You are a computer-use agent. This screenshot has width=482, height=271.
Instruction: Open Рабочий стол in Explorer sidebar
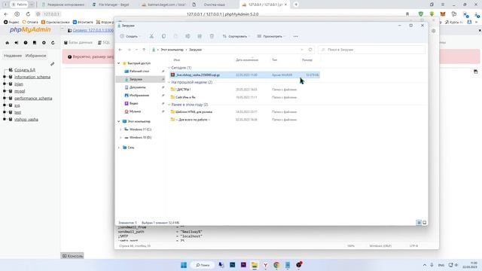(x=140, y=72)
